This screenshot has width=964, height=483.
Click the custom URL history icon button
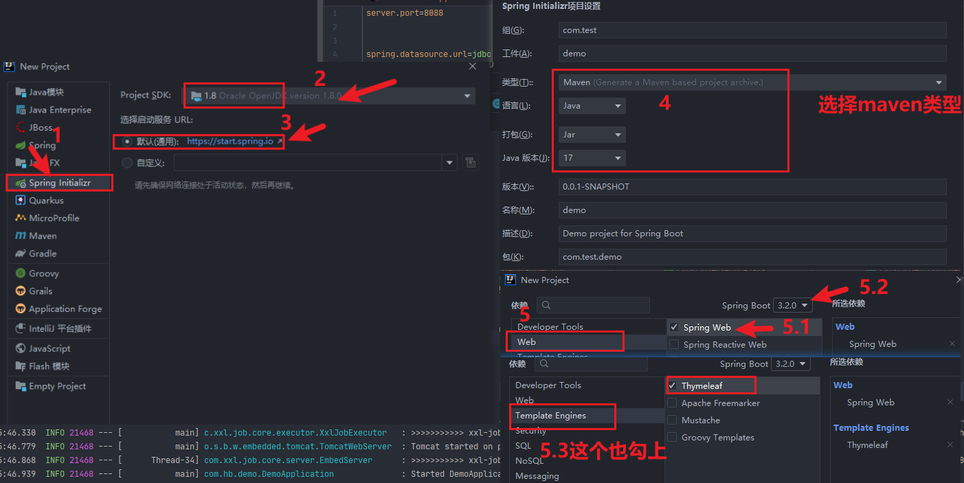click(x=471, y=163)
